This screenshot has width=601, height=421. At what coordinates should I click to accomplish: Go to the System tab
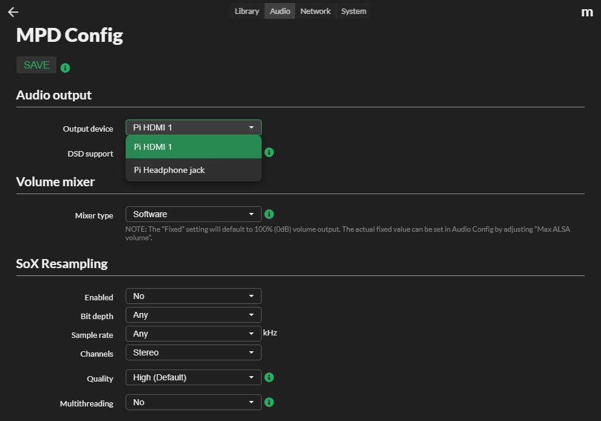tap(353, 11)
